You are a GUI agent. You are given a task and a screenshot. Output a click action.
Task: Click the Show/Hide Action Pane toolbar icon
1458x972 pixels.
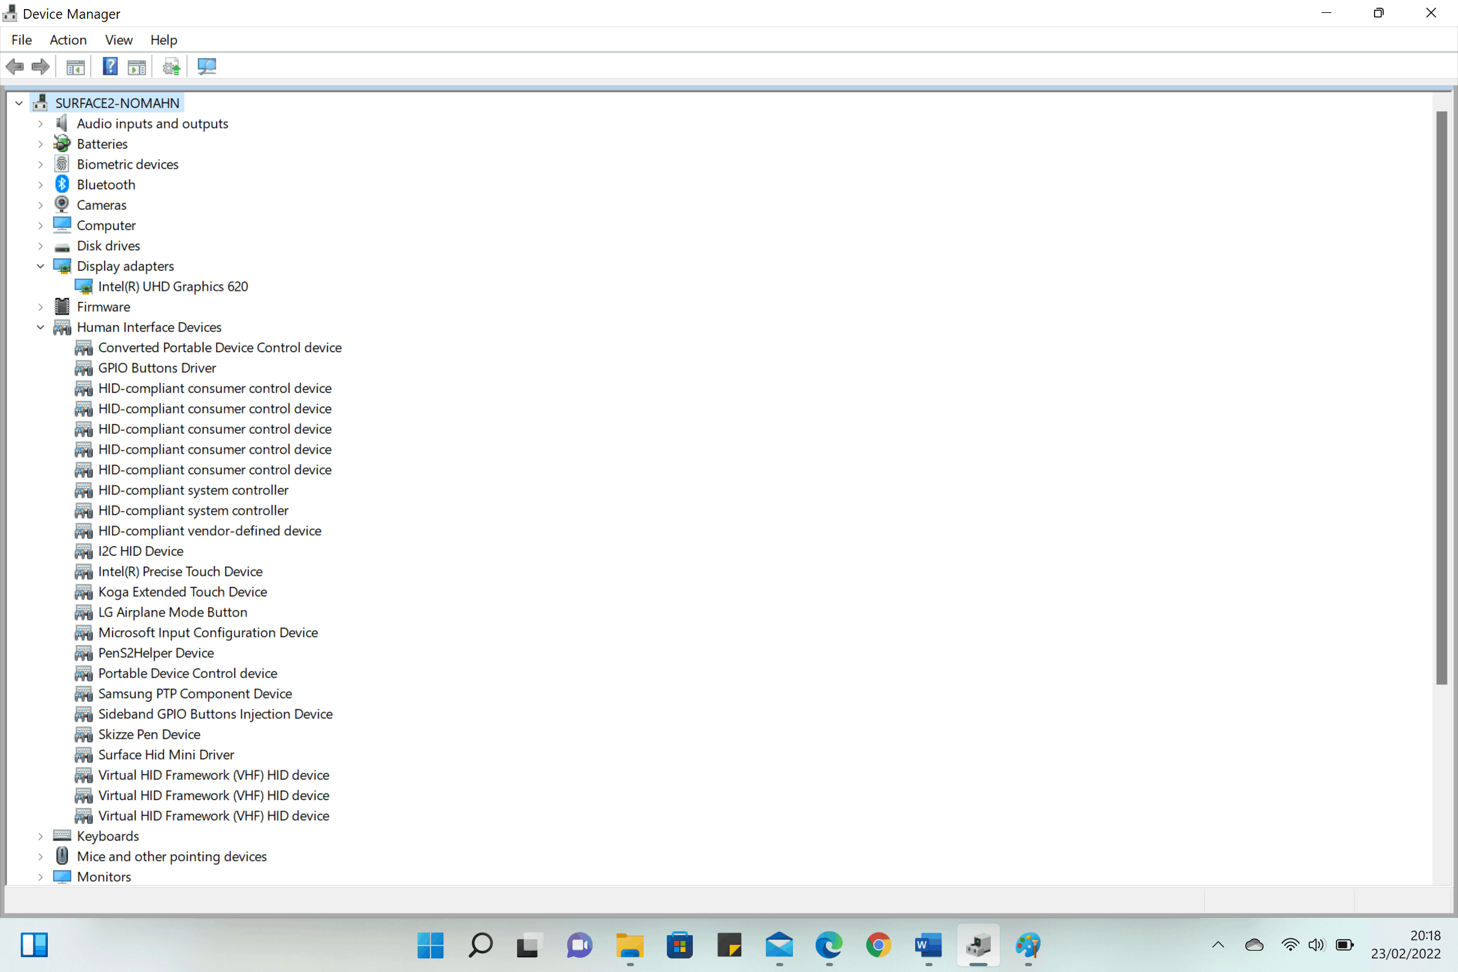point(137,67)
